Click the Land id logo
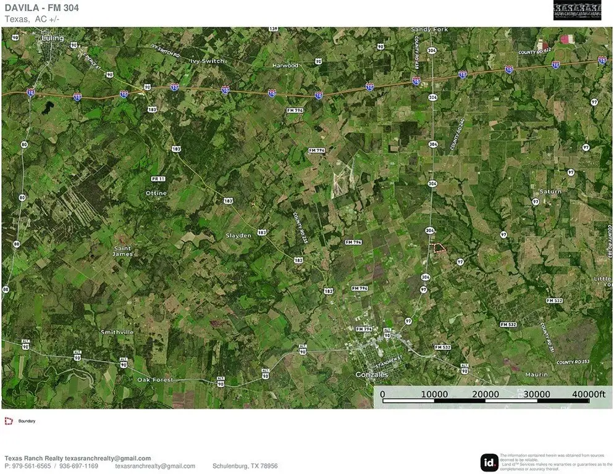Screen dimensions: 614x474 pos(489,462)
